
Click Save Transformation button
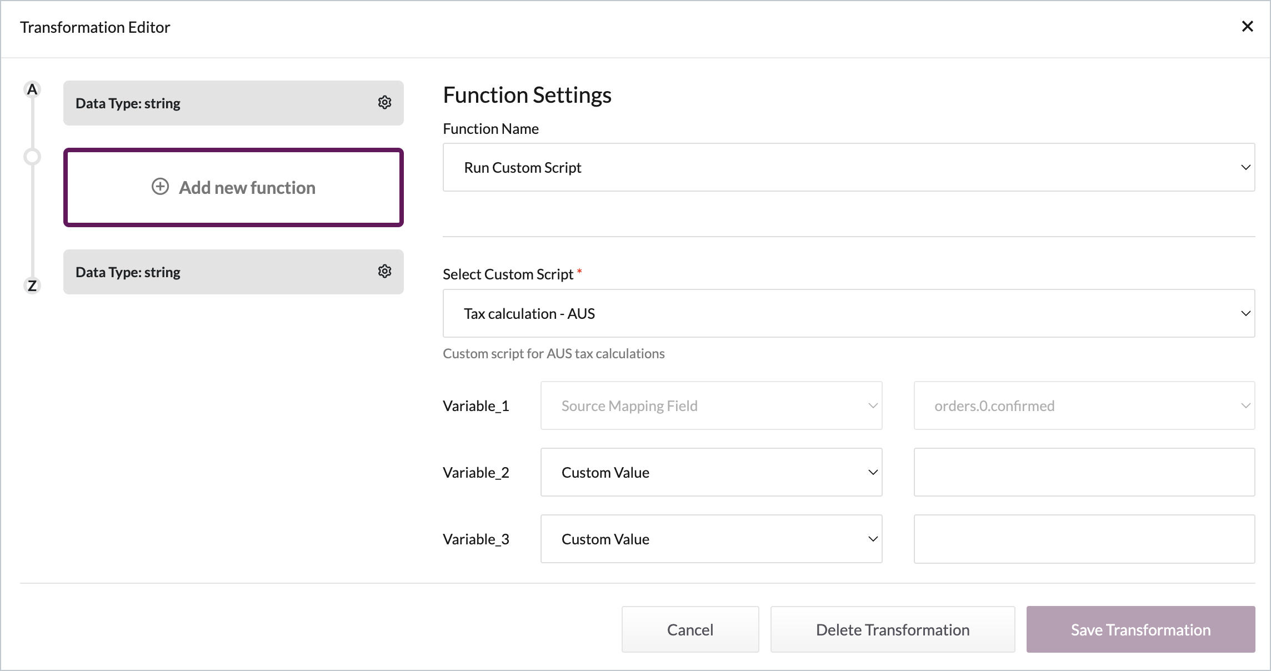(x=1140, y=629)
